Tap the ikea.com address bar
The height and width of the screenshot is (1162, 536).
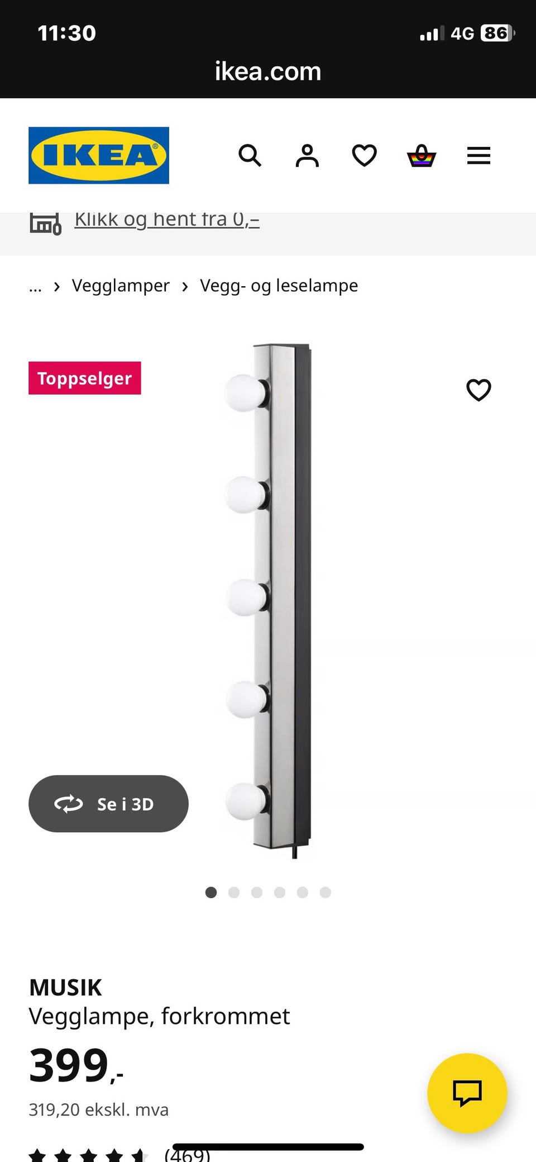[268, 72]
